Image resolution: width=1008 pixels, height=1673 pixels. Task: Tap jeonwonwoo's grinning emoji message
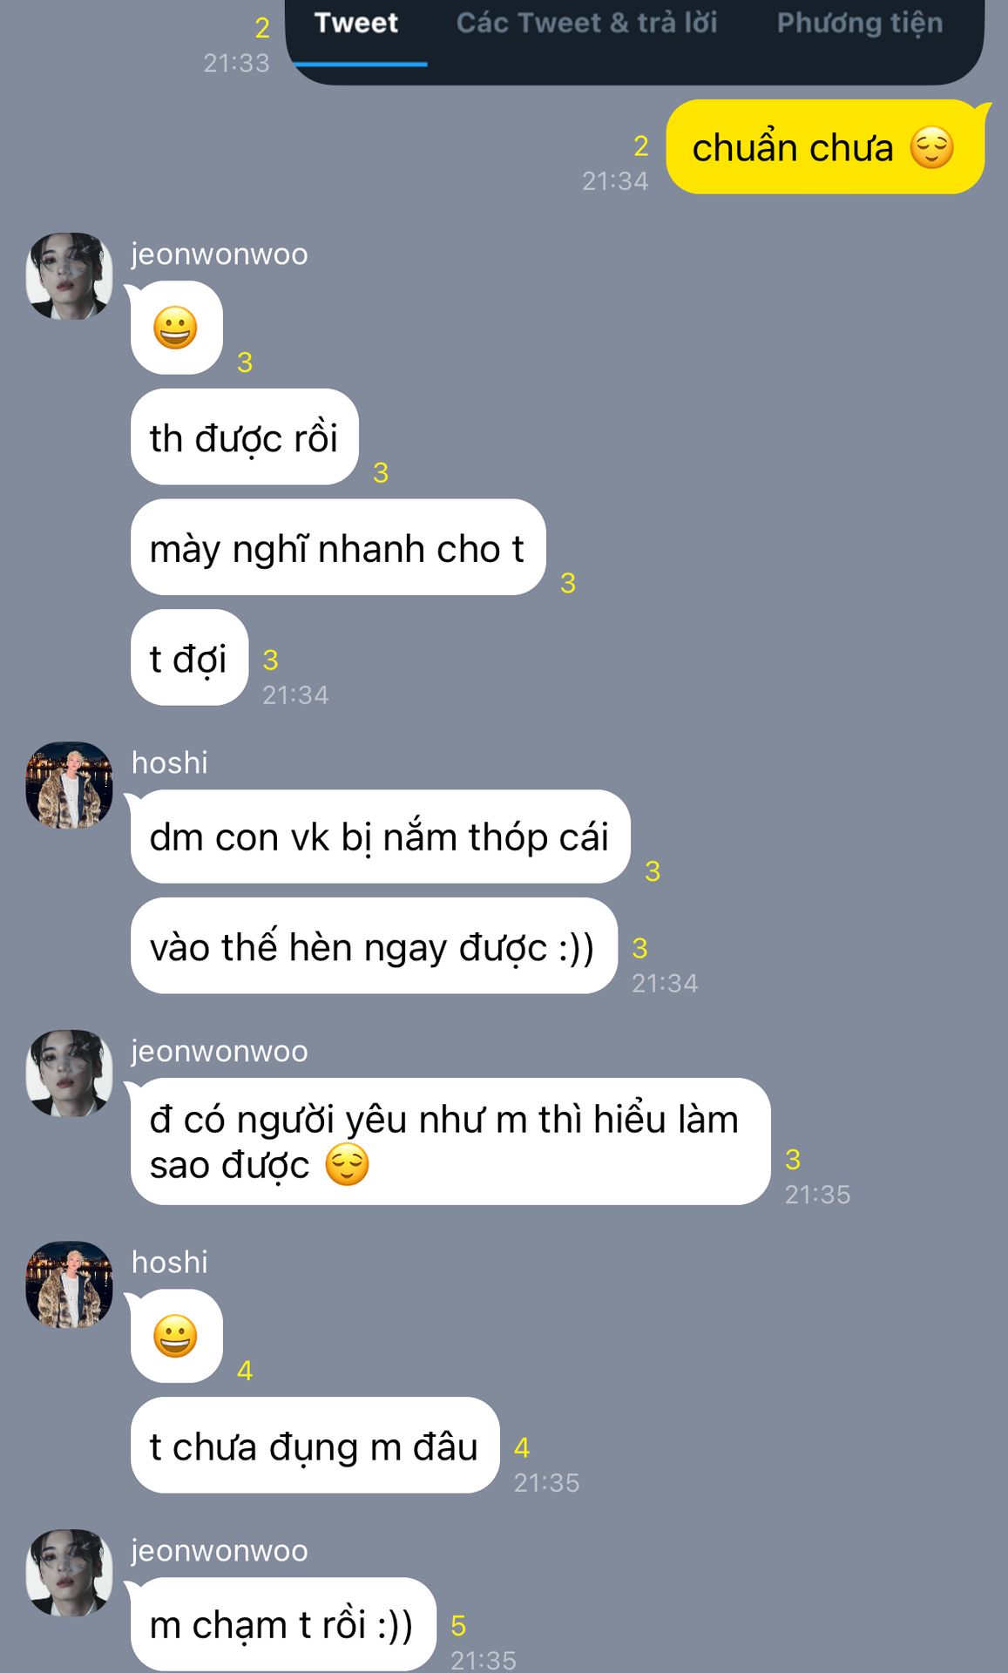coord(177,328)
